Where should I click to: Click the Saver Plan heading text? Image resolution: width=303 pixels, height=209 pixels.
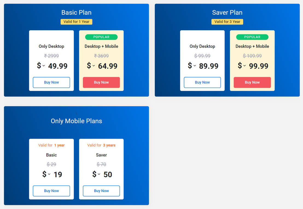227,13
